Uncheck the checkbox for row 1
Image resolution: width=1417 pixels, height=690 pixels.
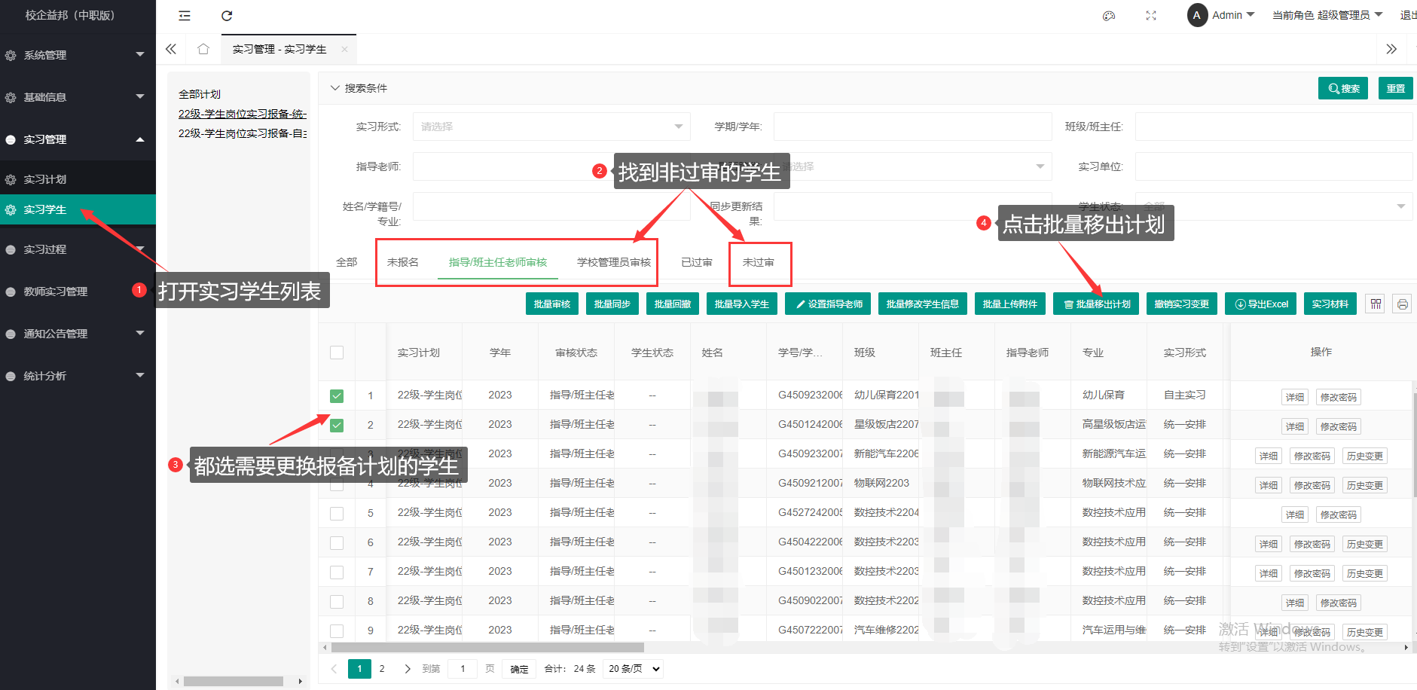point(337,395)
